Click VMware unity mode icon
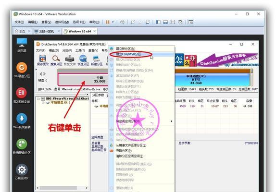Screen dimensions: 276x192 180,22
